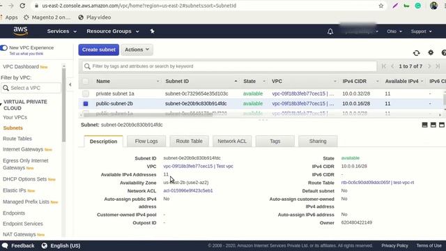Switch to the Description tab
The width and height of the screenshot is (446, 251).
point(104,142)
